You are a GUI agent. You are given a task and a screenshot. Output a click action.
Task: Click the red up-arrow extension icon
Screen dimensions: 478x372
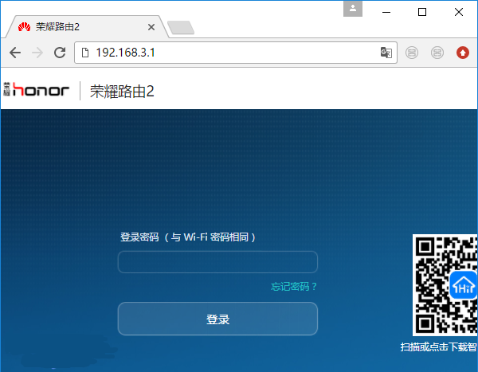point(463,53)
